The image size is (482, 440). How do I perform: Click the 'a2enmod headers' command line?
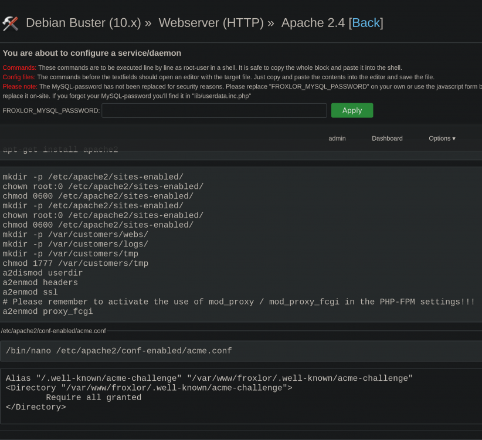point(40,283)
